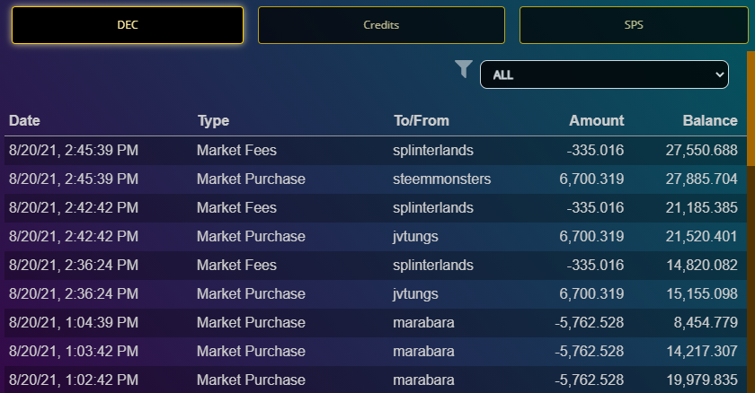Select the 1:02:42 PM Market Purchase row

coord(376,380)
